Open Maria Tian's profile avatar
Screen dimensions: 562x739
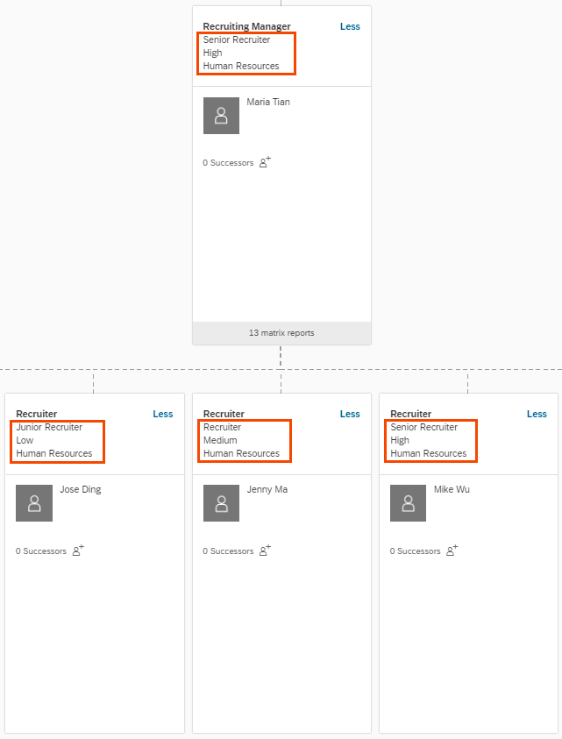click(x=221, y=116)
